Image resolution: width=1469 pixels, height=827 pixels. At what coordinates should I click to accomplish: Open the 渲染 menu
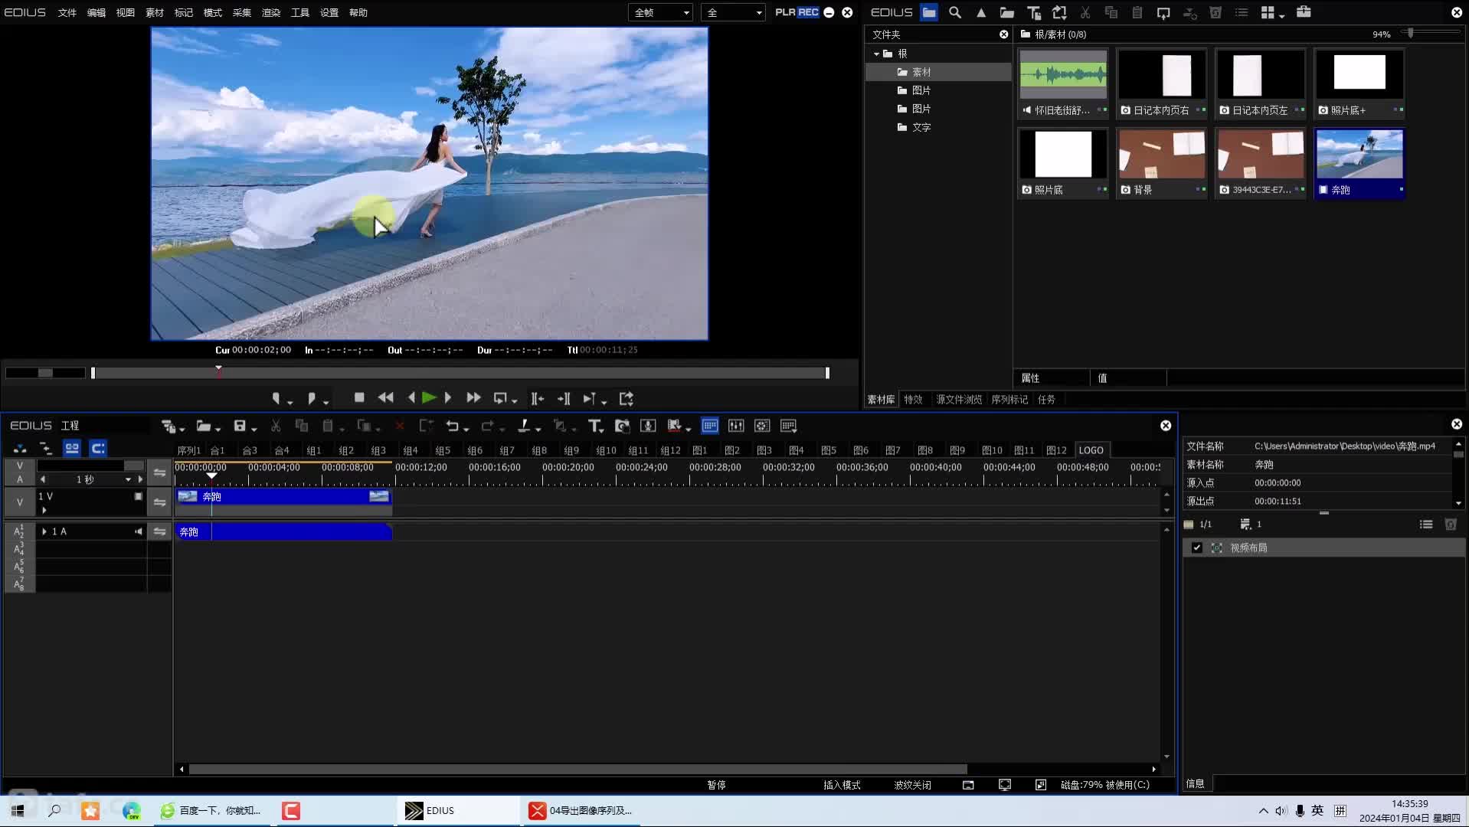click(x=271, y=12)
